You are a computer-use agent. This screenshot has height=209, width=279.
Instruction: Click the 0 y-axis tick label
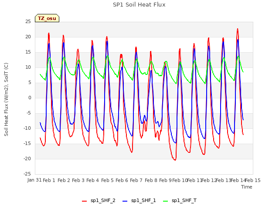pos(30,98)
